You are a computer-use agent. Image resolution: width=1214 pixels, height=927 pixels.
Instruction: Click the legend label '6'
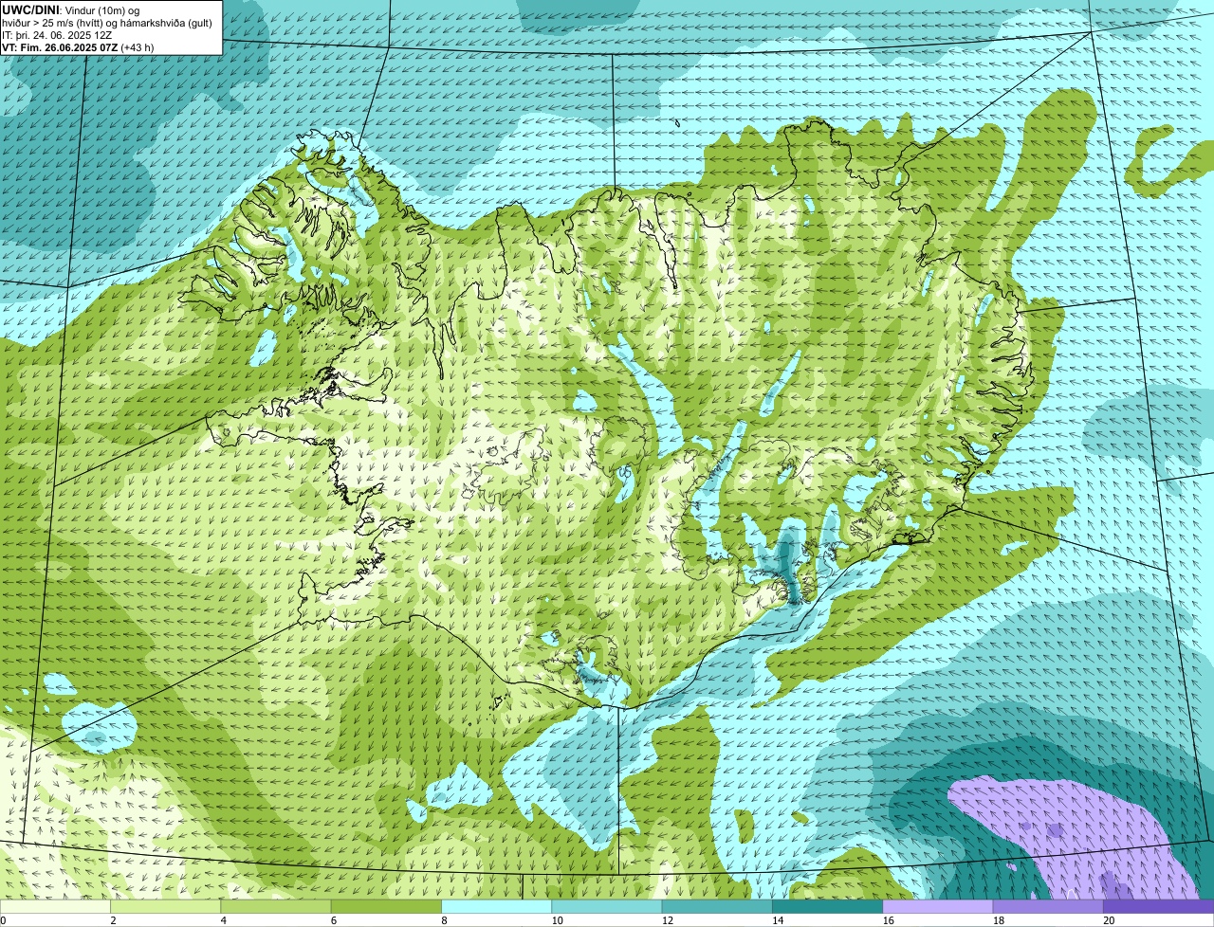tap(334, 920)
